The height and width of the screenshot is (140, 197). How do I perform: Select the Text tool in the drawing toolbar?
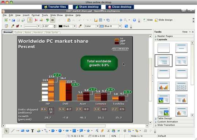tap(32, 131)
